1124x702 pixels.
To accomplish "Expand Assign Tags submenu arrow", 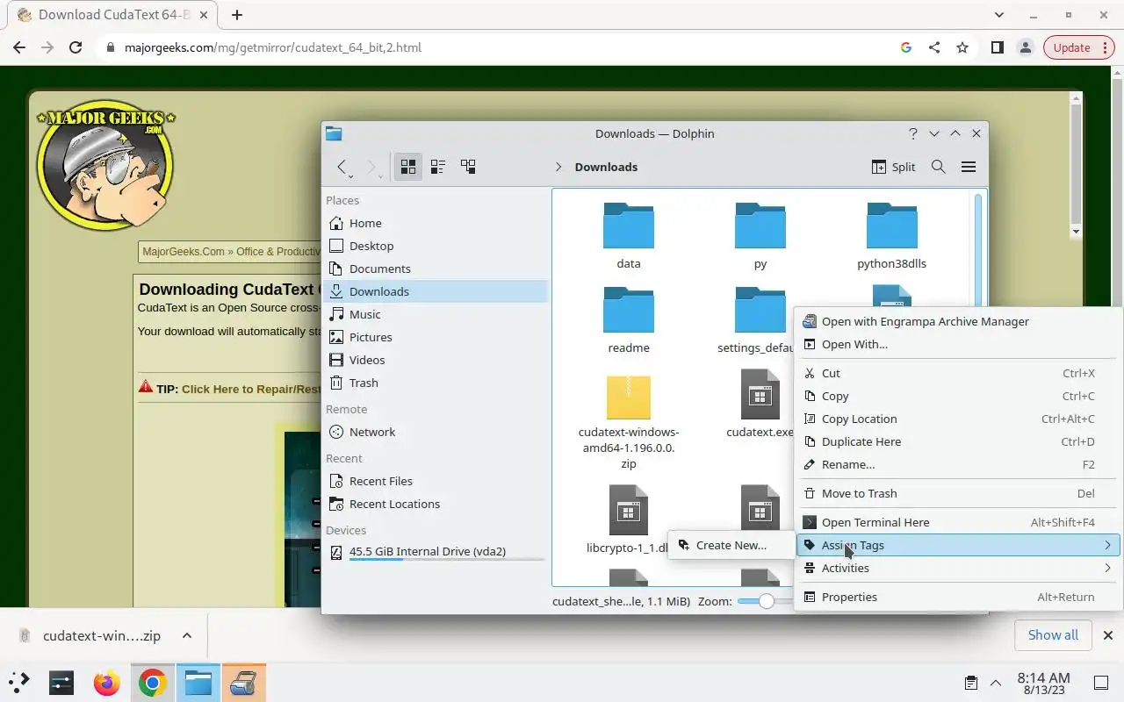I will pos(1107,545).
